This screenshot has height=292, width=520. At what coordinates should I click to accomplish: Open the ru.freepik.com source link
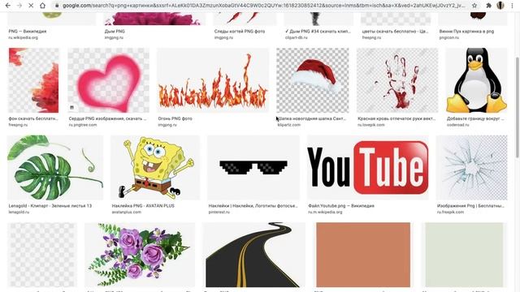click(450, 212)
